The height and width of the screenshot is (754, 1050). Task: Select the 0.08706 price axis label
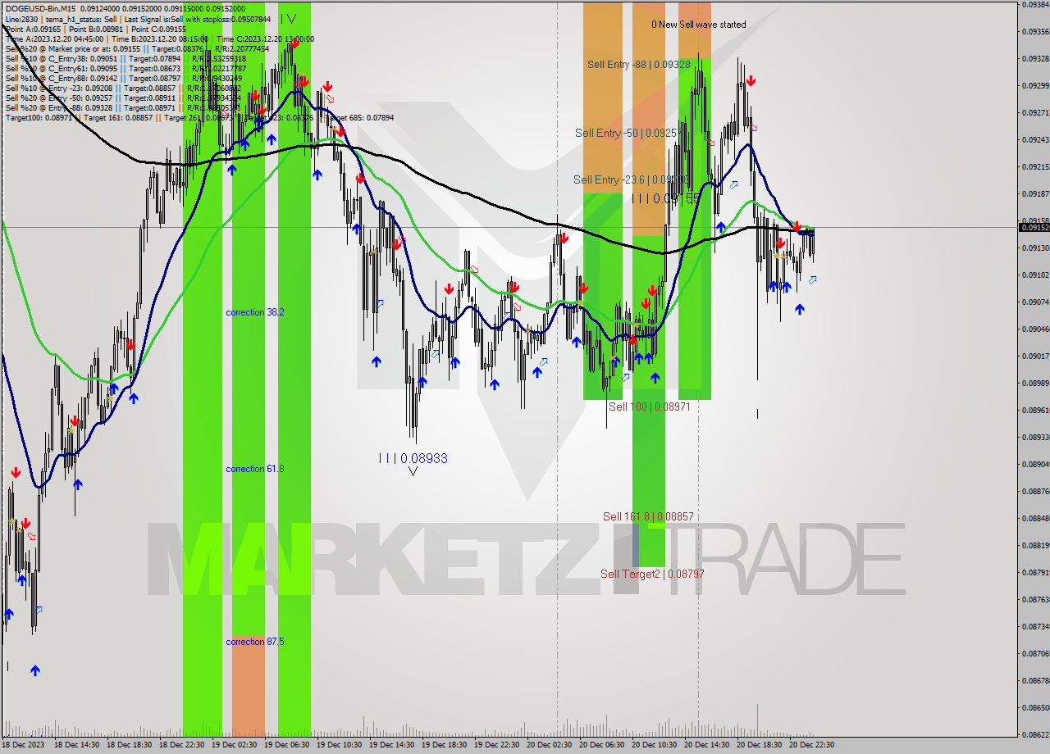(1034, 654)
